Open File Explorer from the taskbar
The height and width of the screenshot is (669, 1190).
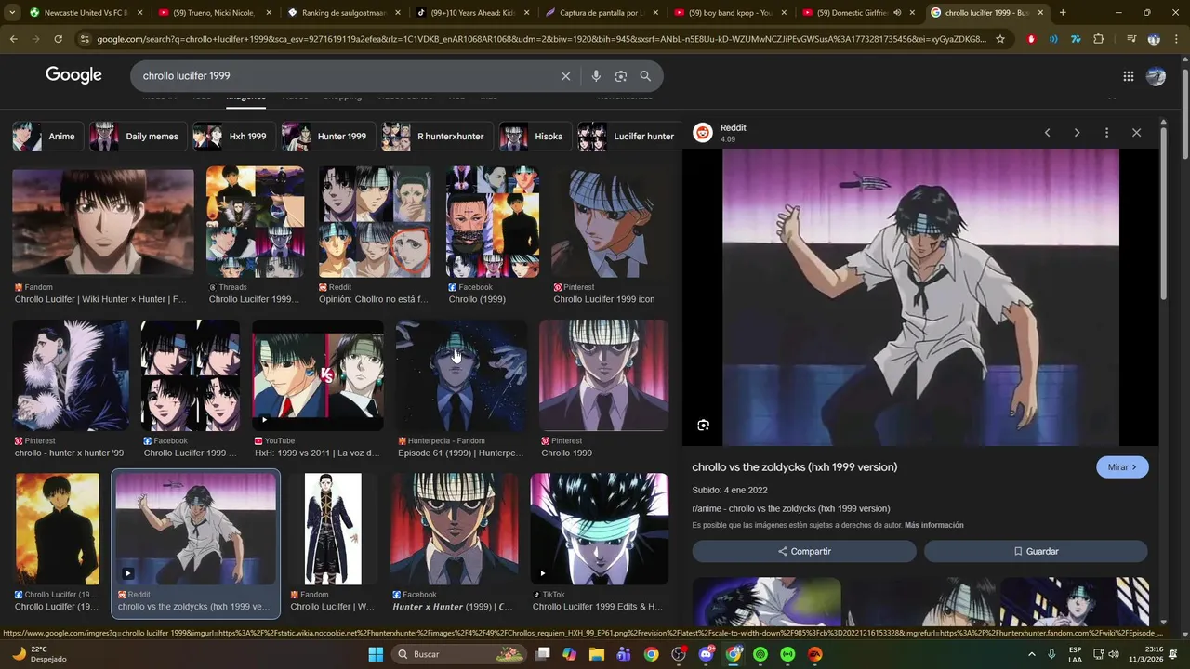tap(596, 654)
